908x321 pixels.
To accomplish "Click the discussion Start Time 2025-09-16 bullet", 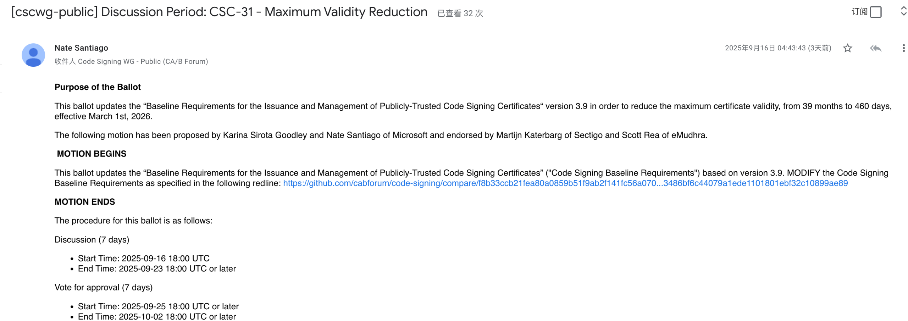I will [144, 259].
